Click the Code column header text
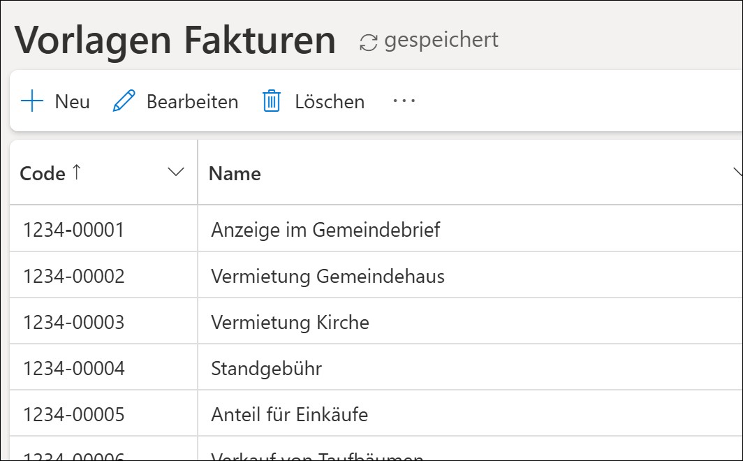743x461 pixels. coord(43,173)
